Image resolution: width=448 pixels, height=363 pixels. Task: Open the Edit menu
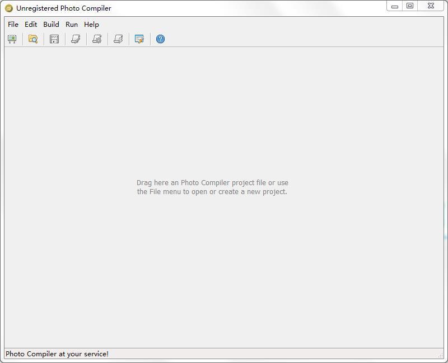tap(30, 25)
